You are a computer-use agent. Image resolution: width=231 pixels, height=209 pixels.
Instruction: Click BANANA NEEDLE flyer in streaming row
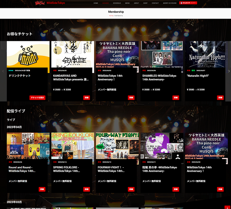(x=206, y=146)
